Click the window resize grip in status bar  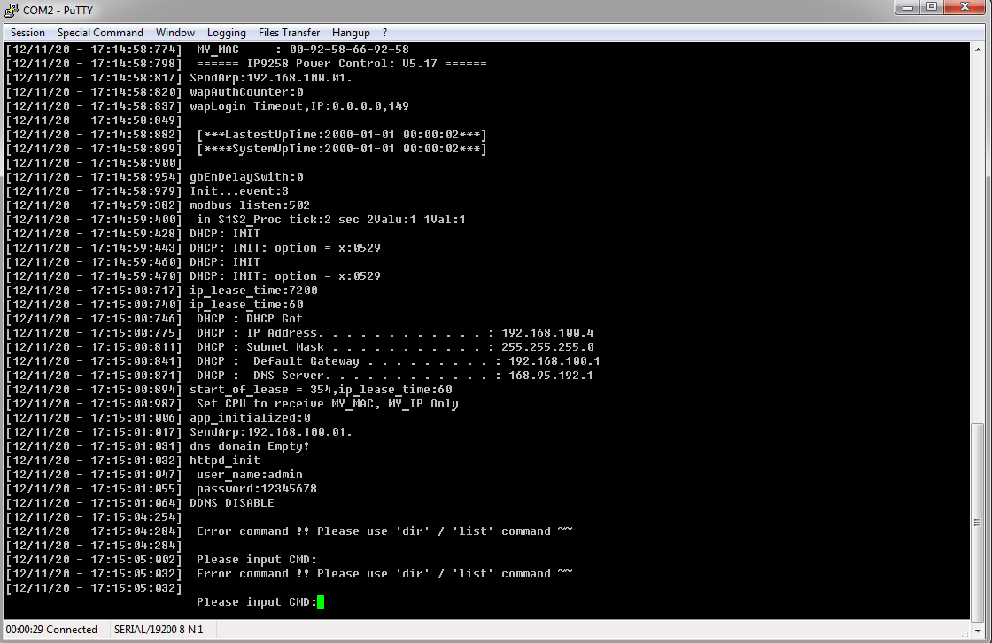click(965, 632)
